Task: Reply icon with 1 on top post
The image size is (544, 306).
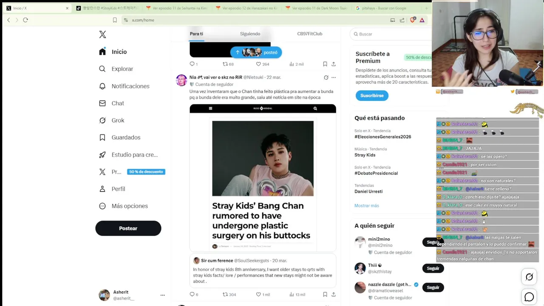Action: (193, 64)
